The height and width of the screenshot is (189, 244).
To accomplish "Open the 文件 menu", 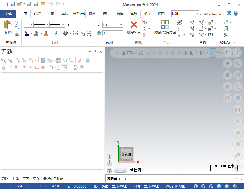I will [8, 14].
